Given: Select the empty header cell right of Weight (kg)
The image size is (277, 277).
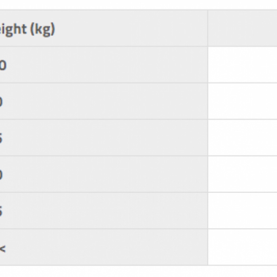Looking at the screenshot, I should point(242,28).
